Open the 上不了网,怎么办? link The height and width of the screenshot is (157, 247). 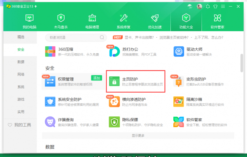(x=209, y=37)
